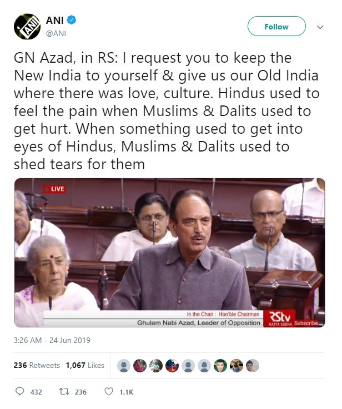Like the tweet with the heart icon
The height and width of the screenshot is (409, 342).
pyautogui.click(x=109, y=392)
